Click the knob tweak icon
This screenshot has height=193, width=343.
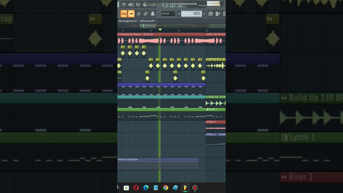[x=152, y=13]
